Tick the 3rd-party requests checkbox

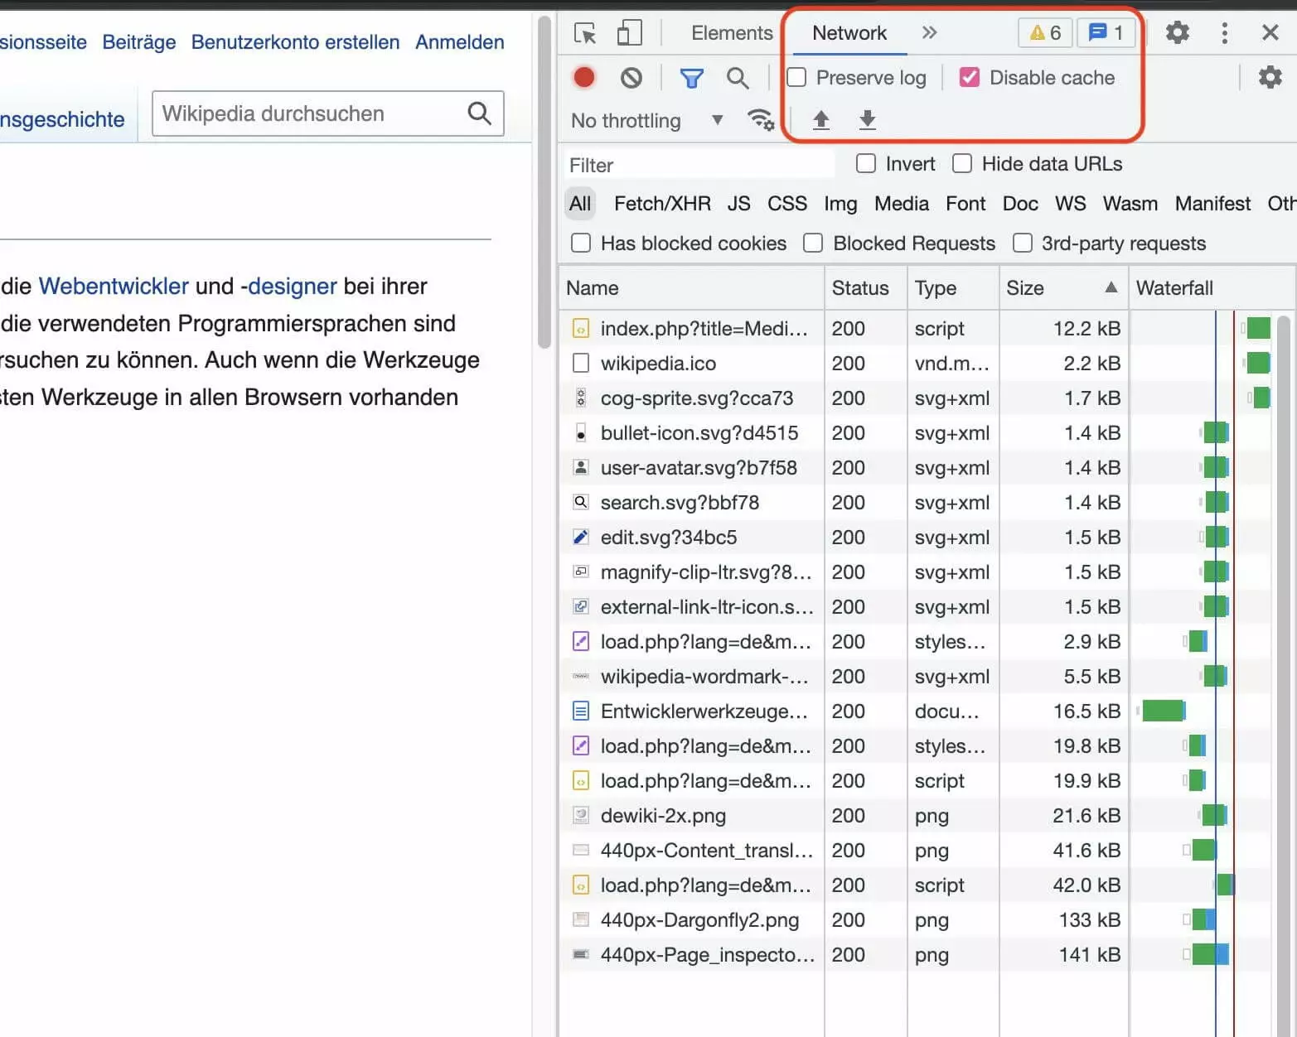pos(1023,244)
